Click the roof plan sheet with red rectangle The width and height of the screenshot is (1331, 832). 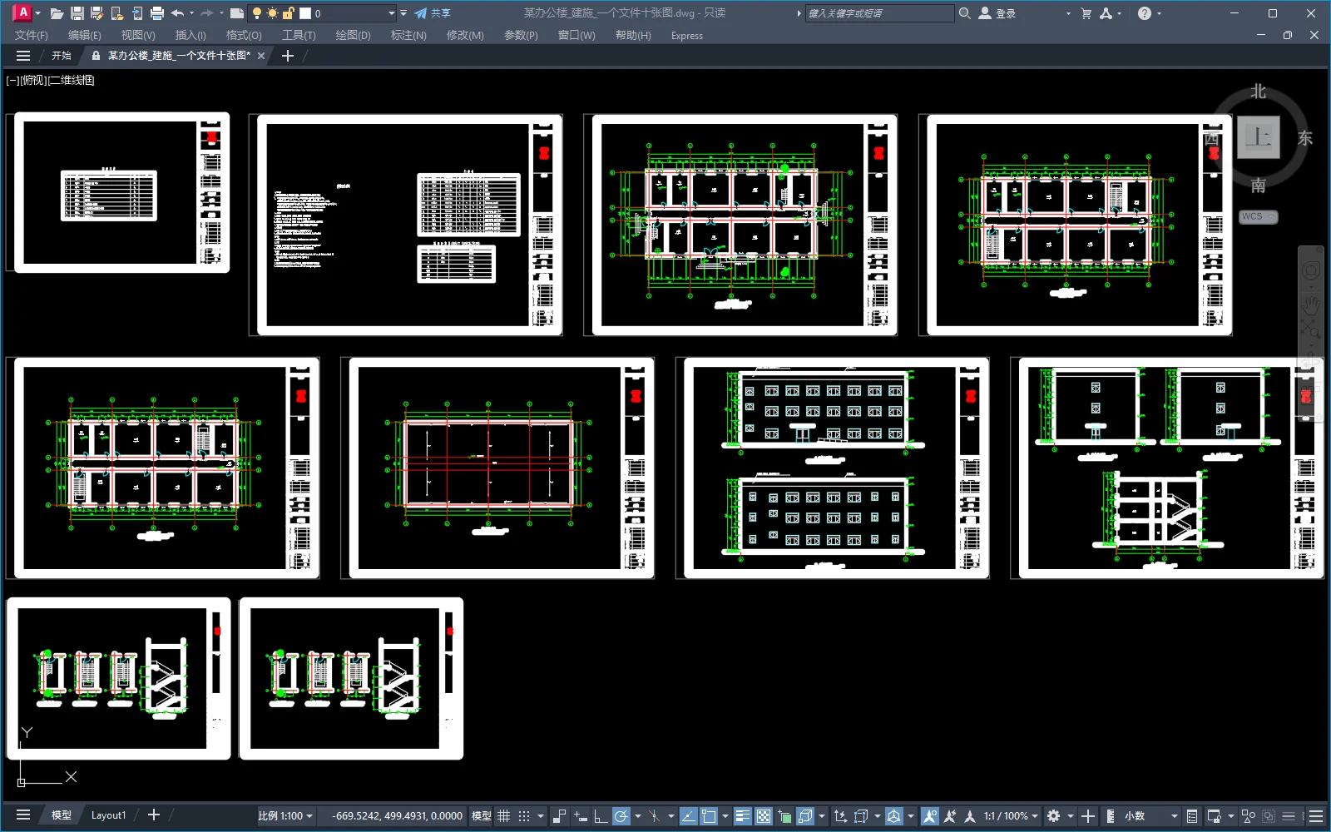(502, 468)
